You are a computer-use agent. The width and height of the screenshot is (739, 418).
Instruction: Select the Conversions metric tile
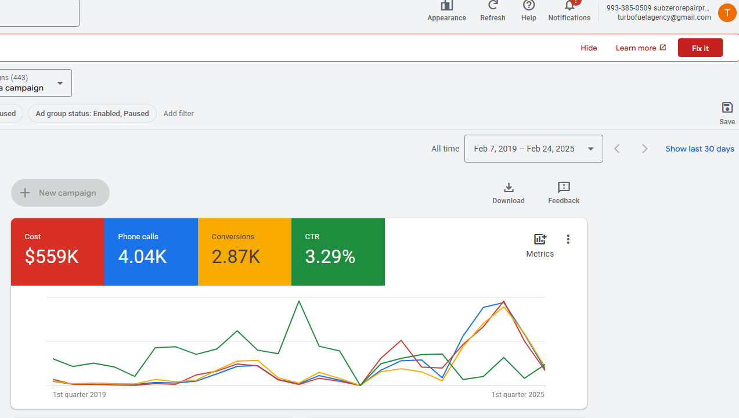tap(244, 252)
